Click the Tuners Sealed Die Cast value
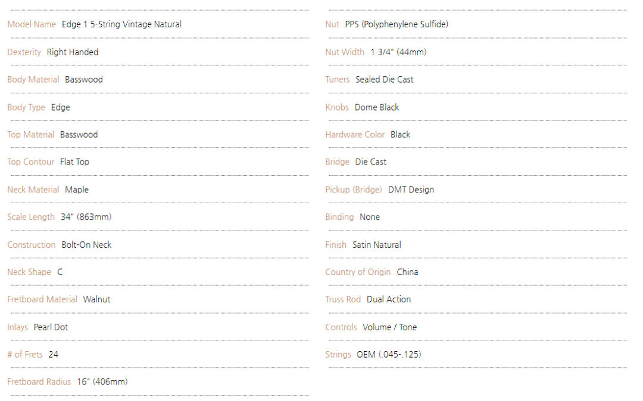 pyautogui.click(x=384, y=80)
